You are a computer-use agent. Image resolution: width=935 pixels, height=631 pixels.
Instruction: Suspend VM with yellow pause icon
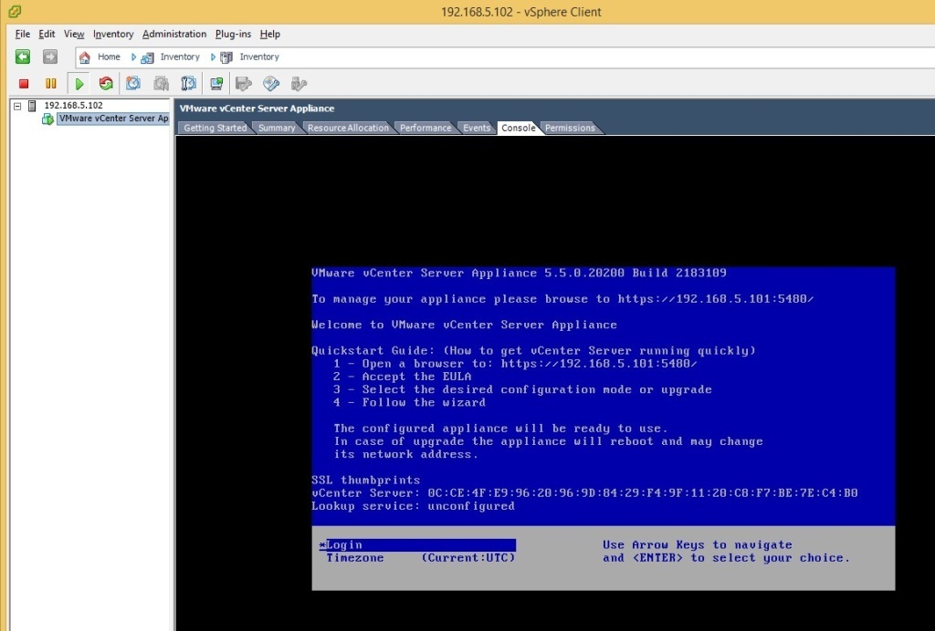51,84
